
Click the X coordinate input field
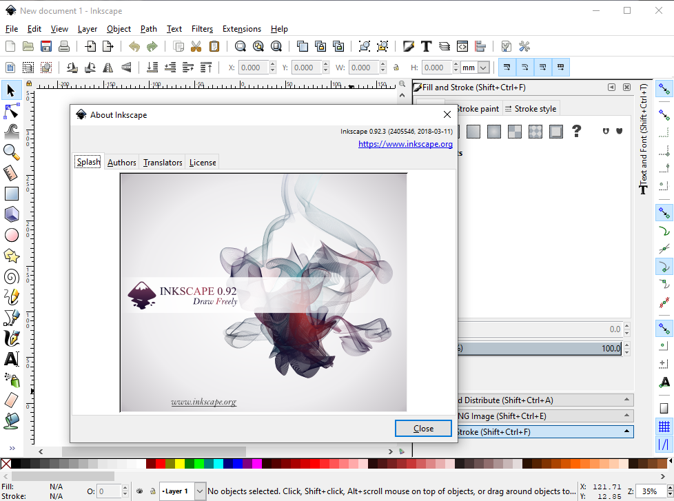click(255, 67)
